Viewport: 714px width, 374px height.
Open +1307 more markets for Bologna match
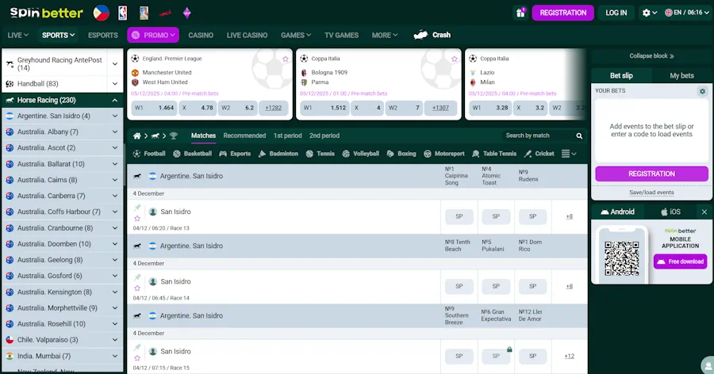[x=440, y=108]
